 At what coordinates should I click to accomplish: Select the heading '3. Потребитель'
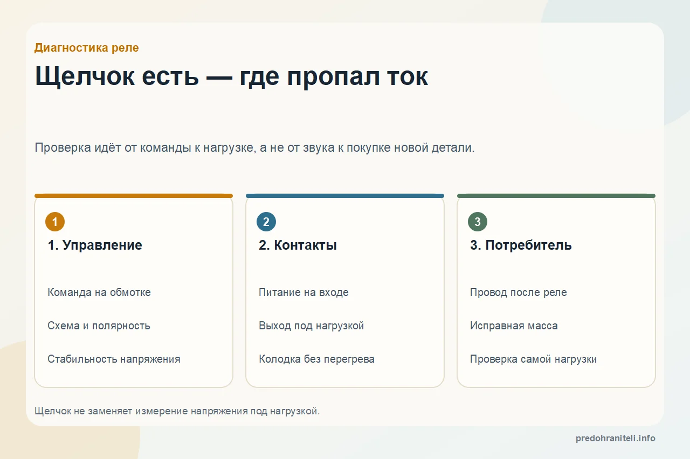coord(521,245)
